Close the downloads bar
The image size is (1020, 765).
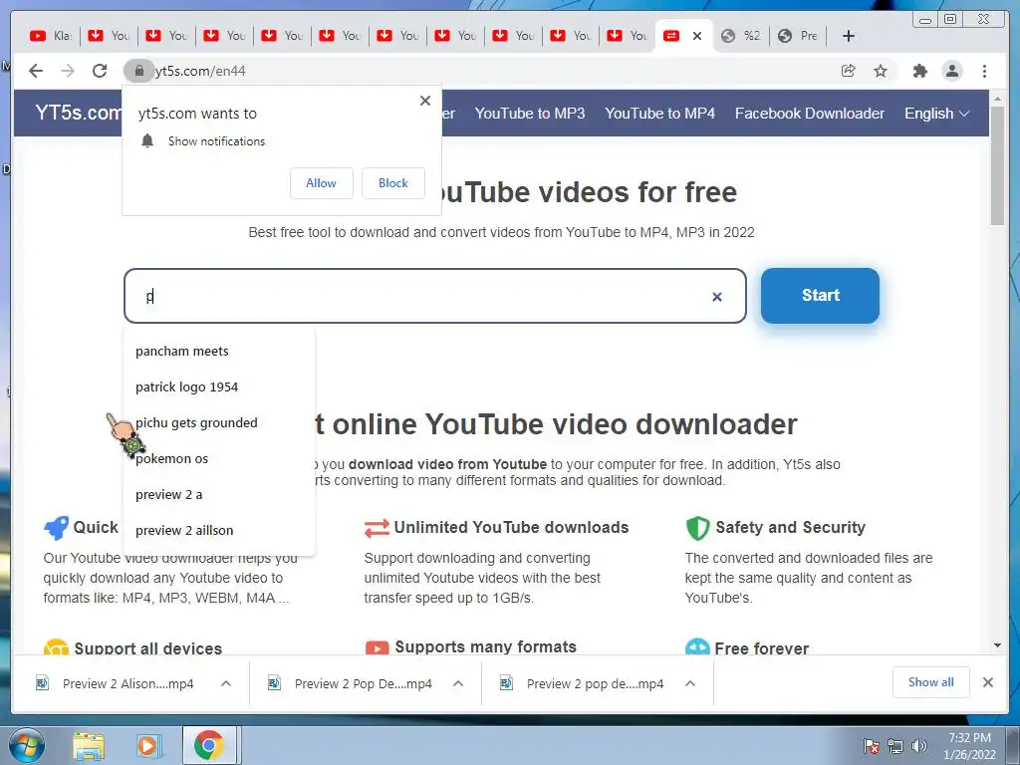tap(987, 682)
